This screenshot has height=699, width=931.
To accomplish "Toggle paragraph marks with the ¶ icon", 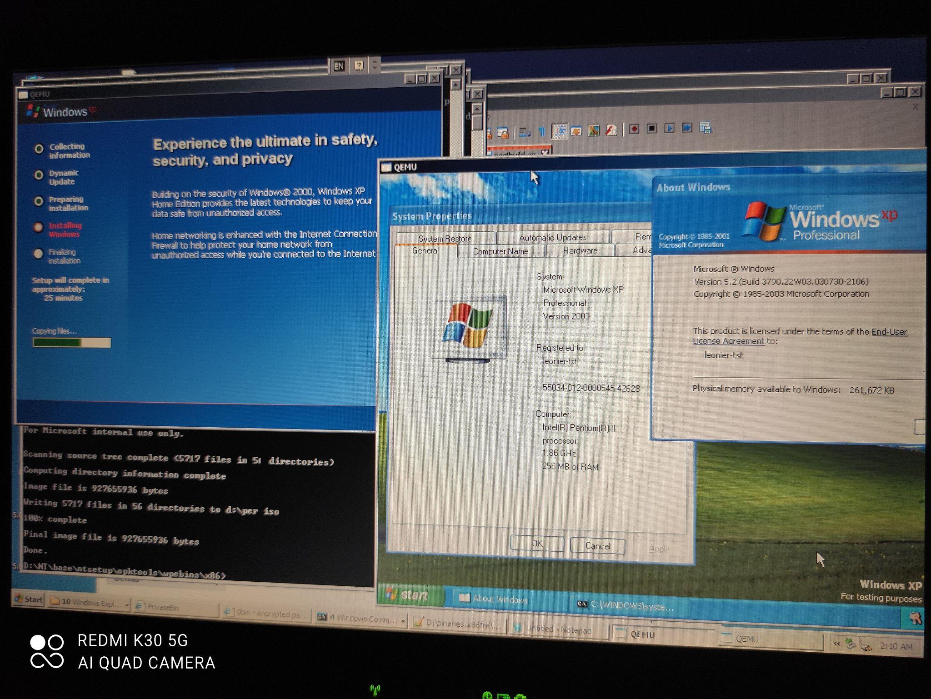I will tap(542, 130).
